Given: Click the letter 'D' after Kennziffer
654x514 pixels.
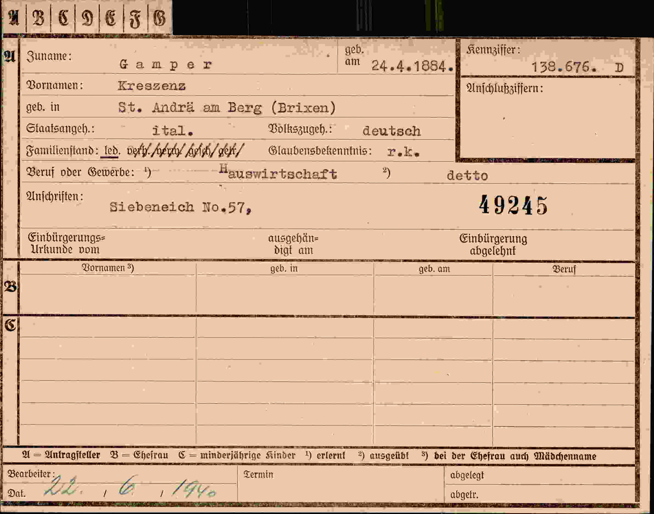Looking at the screenshot, I should point(619,68).
